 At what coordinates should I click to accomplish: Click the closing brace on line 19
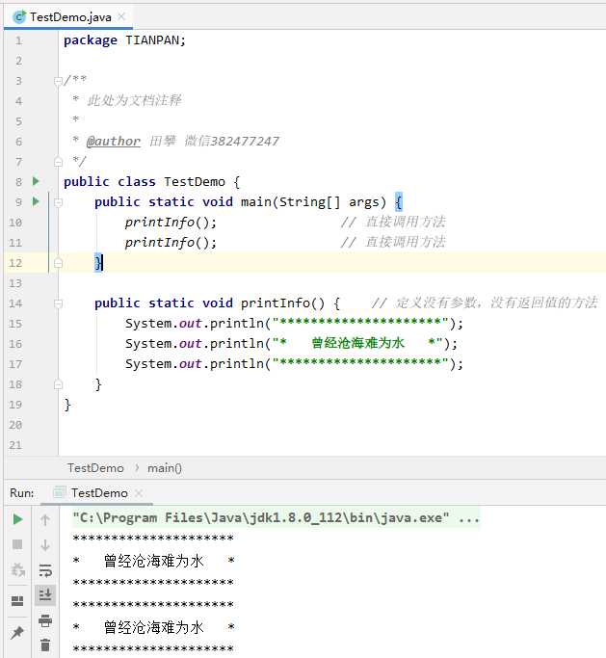coord(67,405)
